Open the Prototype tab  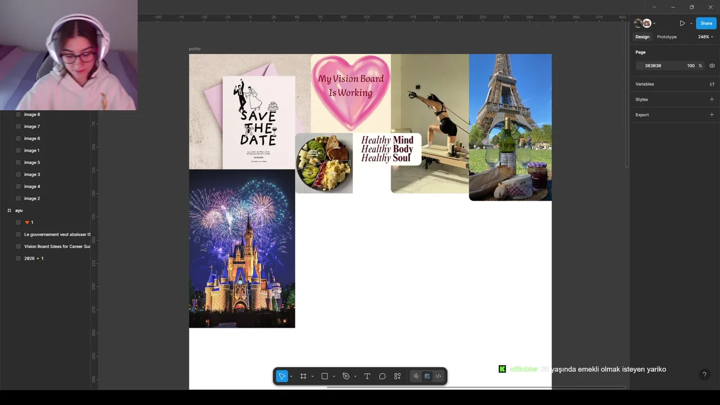coord(667,37)
